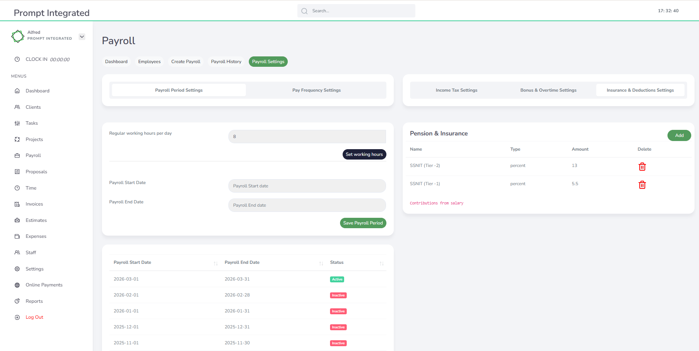Sort by Payroll Start Date column
The width and height of the screenshot is (699, 351).
coord(215,263)
